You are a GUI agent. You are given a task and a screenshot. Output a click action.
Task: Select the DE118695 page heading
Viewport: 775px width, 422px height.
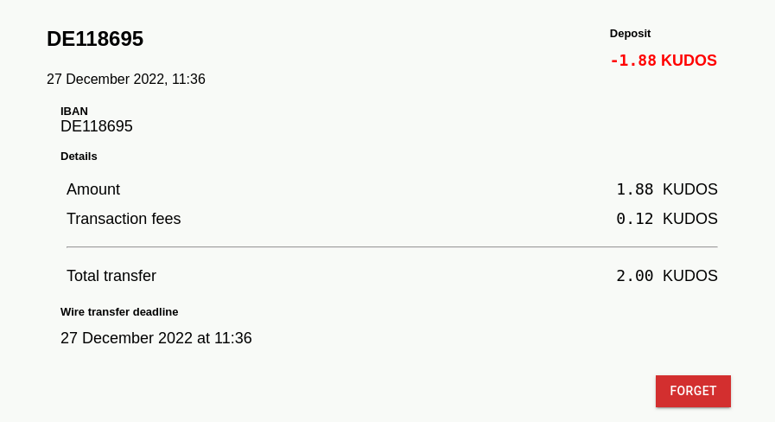coord(95,39)
